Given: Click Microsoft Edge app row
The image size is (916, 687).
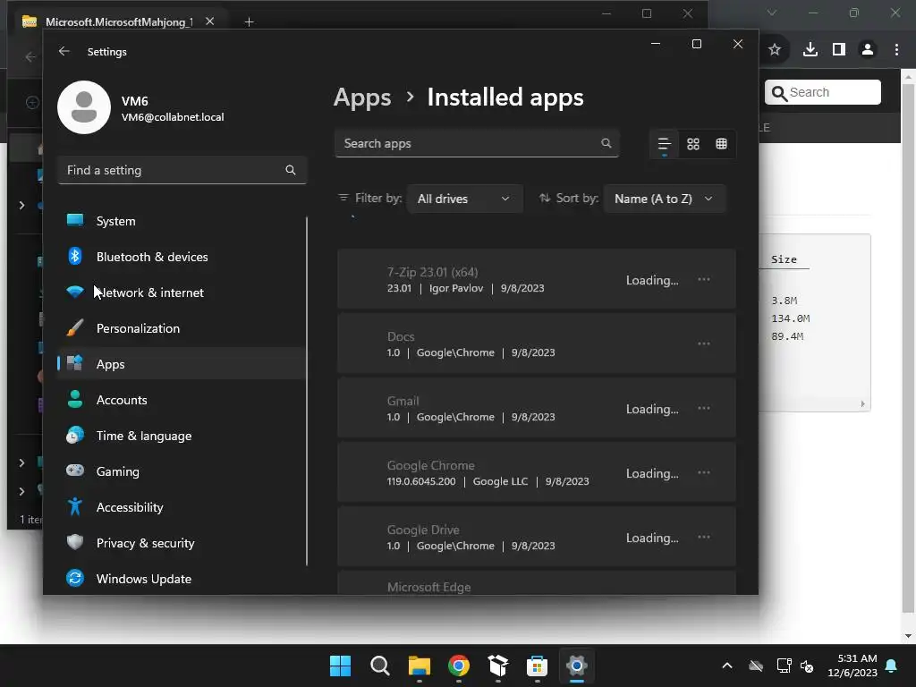Looking at the screenshot, I should pos(537,583).
